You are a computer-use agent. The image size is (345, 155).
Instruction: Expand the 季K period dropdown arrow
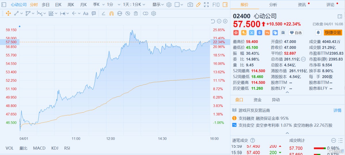[103, 5]
